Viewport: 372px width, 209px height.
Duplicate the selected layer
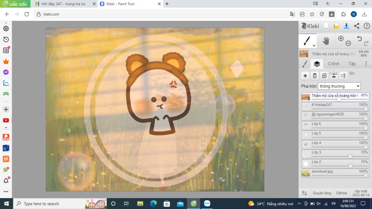click(x=324, y=75)
